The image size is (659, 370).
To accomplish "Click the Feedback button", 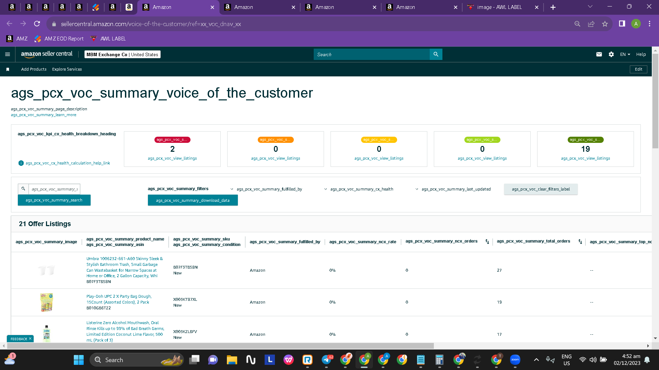I will pos(19,339).
